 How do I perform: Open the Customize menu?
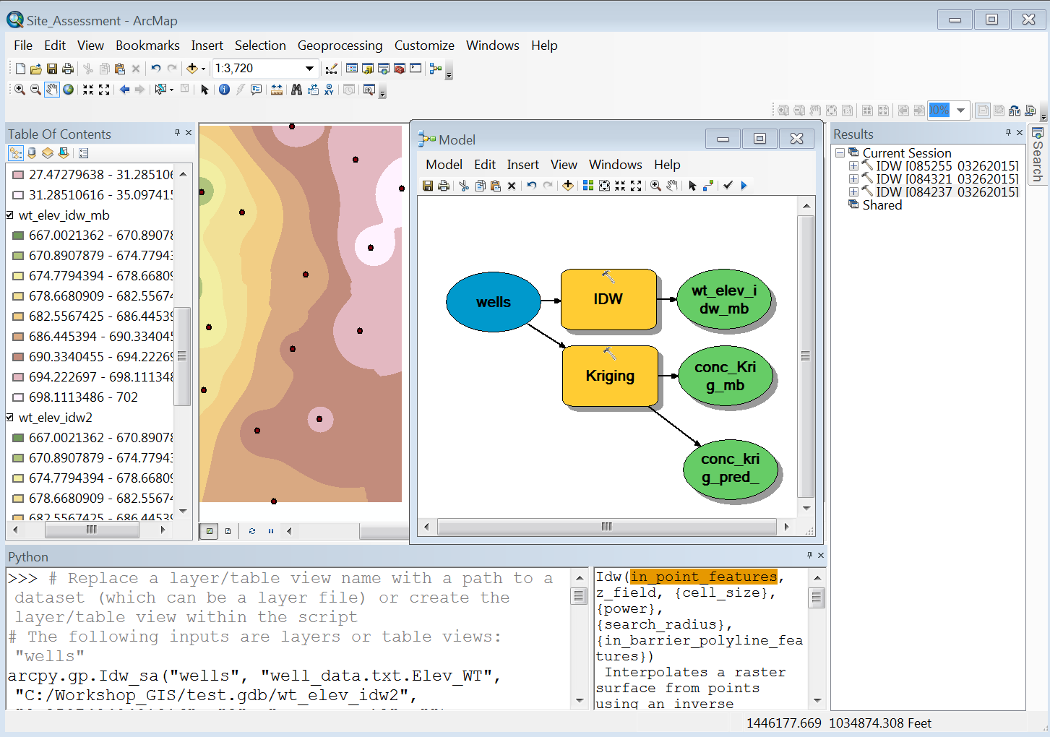tap(424, 46)
